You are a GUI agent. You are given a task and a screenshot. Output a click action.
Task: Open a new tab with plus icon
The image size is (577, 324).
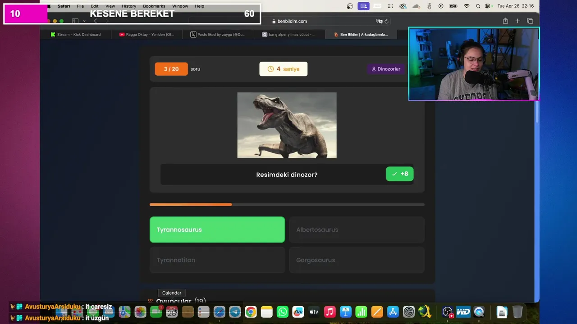517,21
